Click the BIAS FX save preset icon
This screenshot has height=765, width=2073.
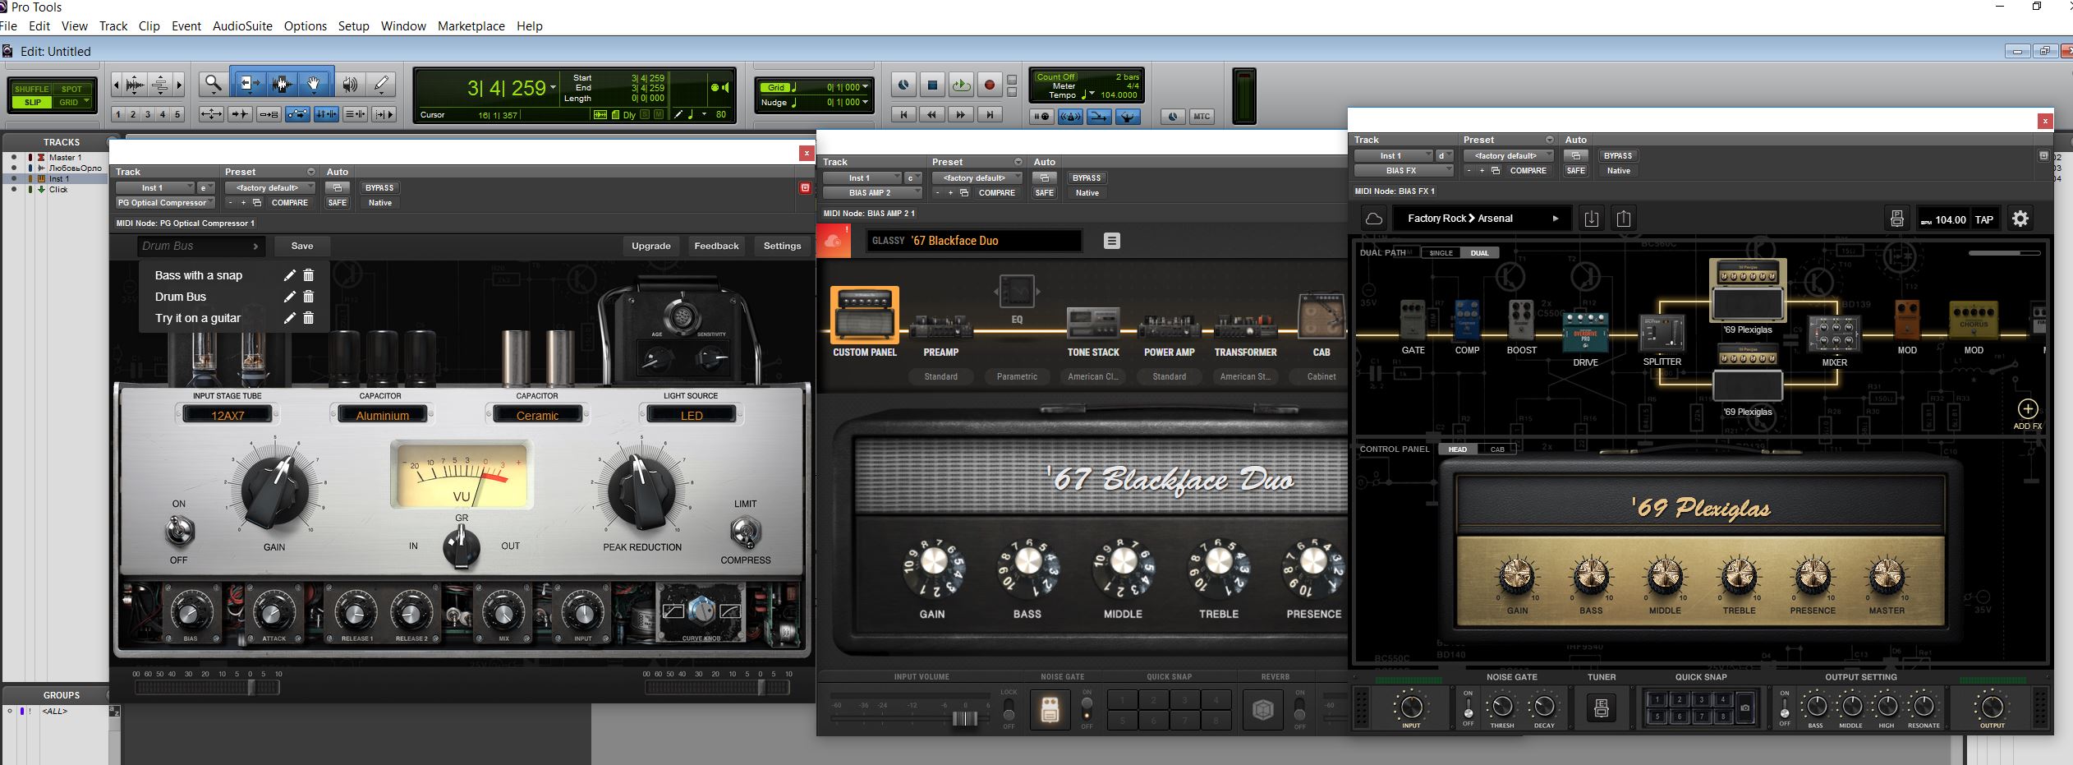point(1896,219)
